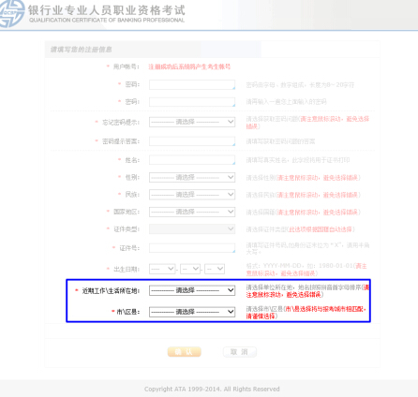418x397 pixels.
Task: Click the 证件号 ID number field
Action: (x=192, y=248)
